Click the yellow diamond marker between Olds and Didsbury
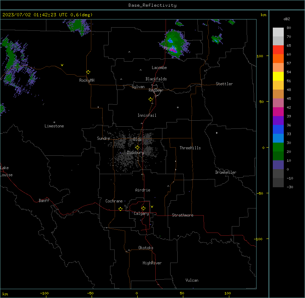This screenshot has height=298, width=305. tap(138, 148)
